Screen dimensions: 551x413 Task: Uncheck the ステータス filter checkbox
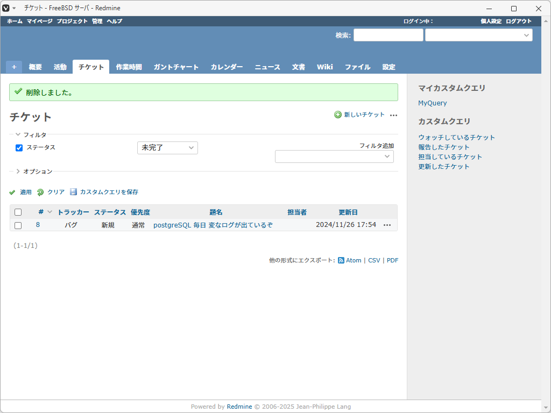tap(19, 148)
